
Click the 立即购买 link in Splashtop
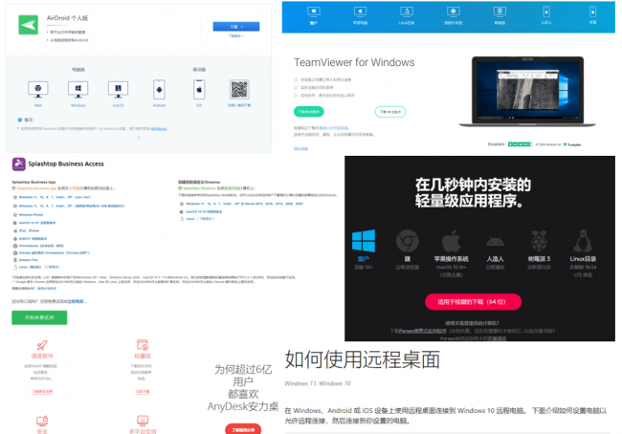click(x=76, y=302)
